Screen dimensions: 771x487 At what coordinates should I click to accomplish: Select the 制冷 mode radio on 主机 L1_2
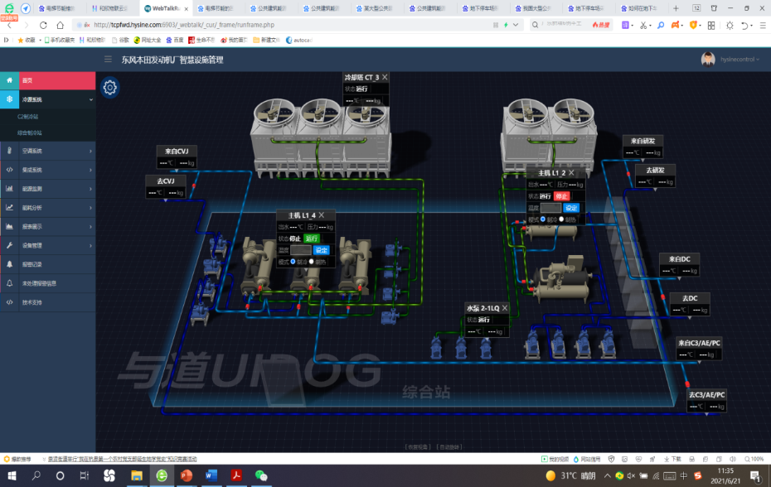click(543, 219)
